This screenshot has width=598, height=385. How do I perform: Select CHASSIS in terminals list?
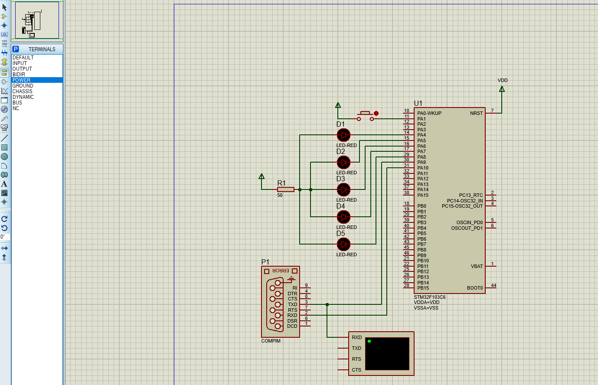point(37,91)
